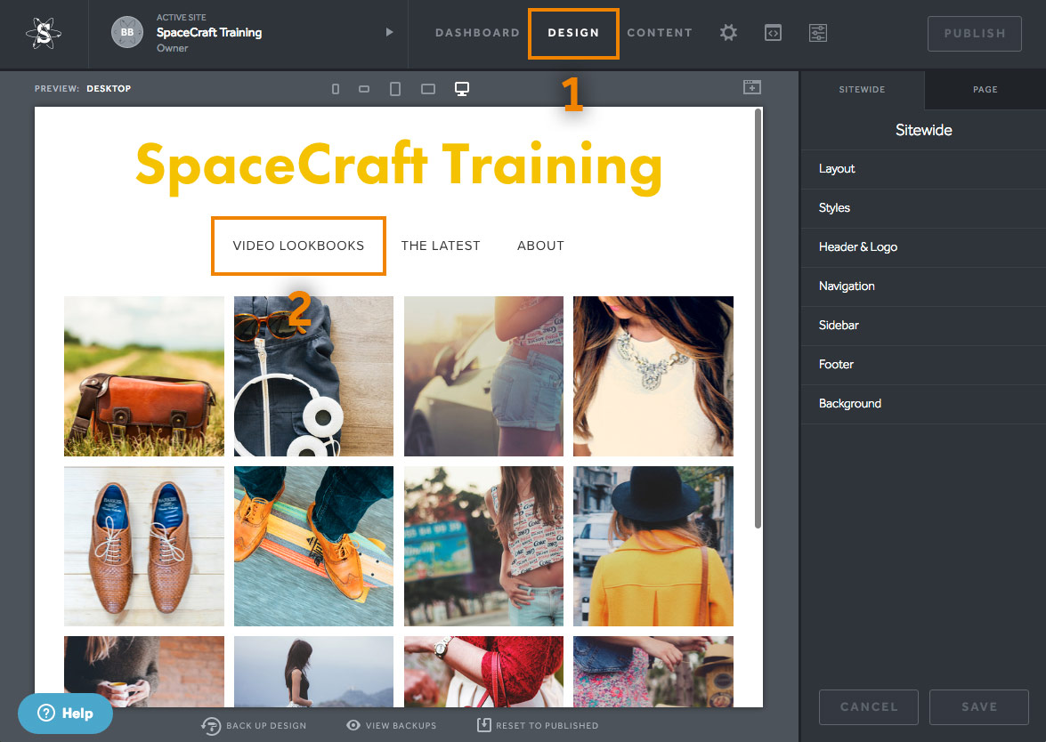Select the headphones and jeans thumbnail
1046x742 pixels.
(313, 376)
